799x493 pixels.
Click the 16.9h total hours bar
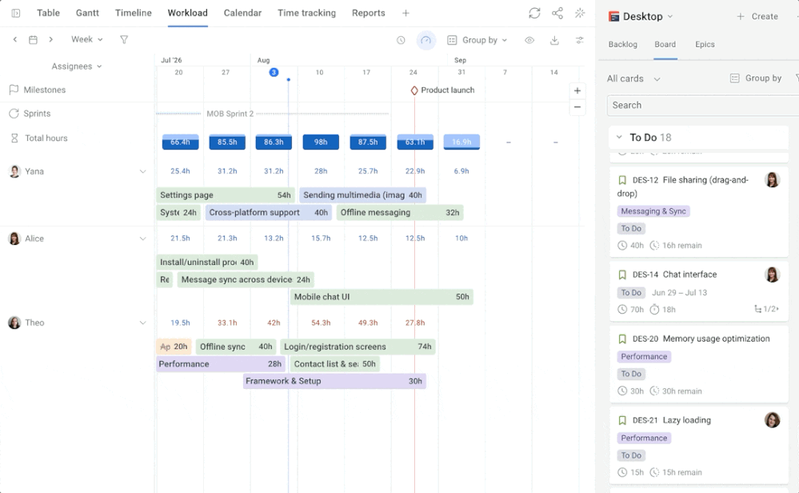pos(461,142)
